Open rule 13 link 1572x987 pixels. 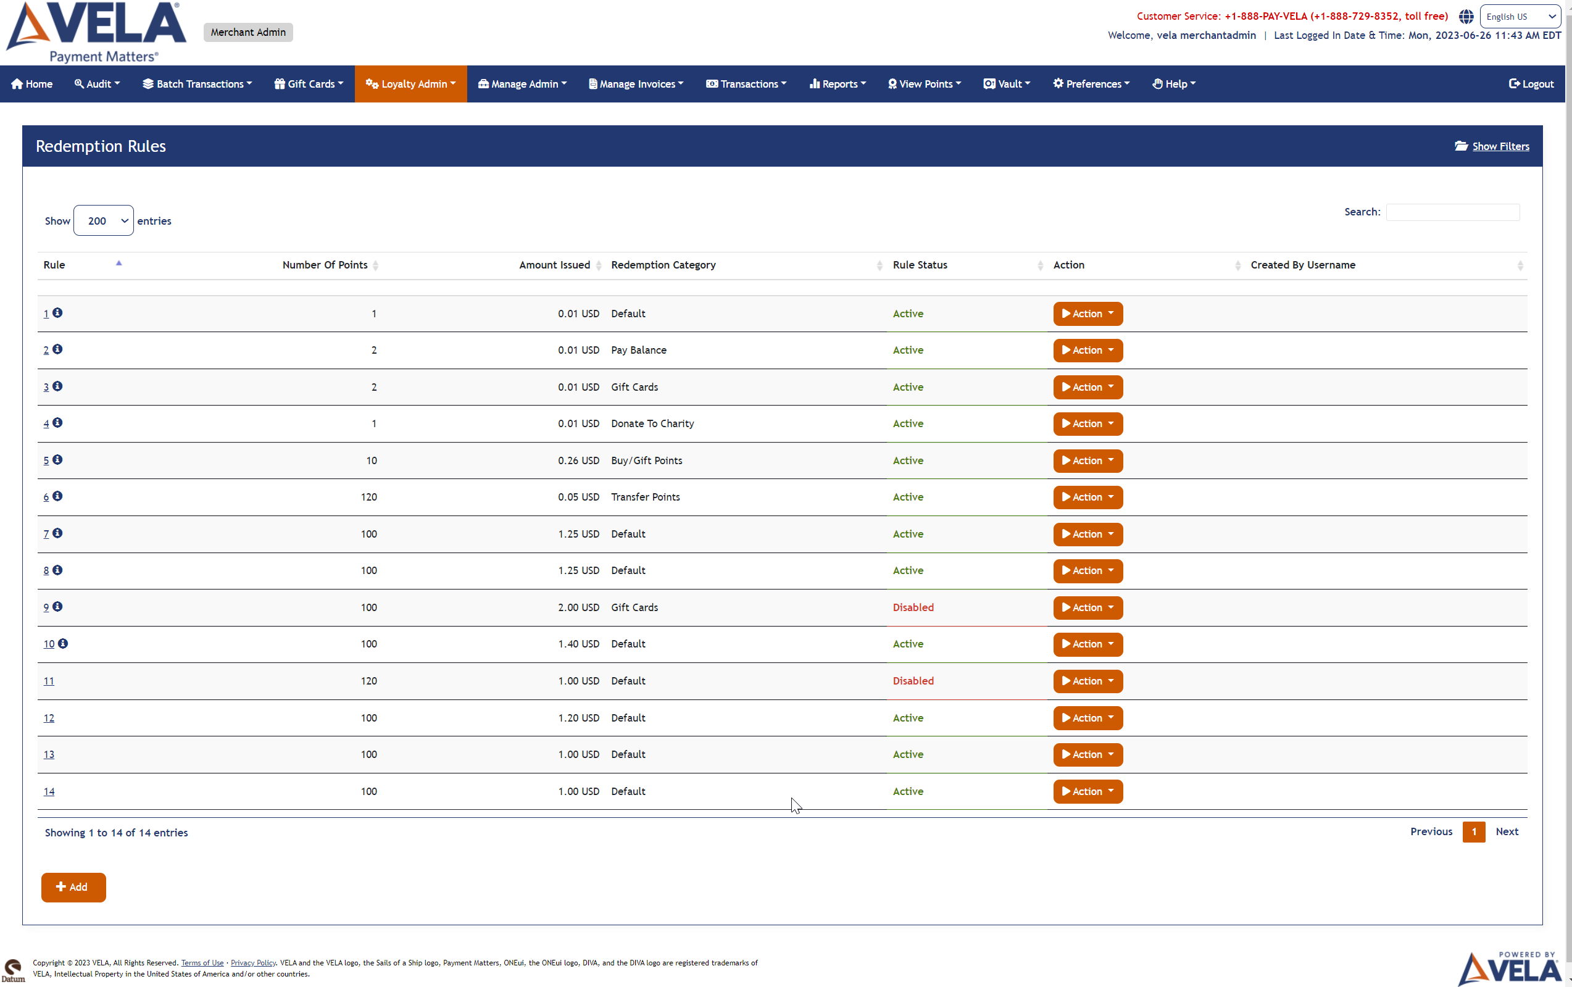pyautogui.click(x=49, y=754)
